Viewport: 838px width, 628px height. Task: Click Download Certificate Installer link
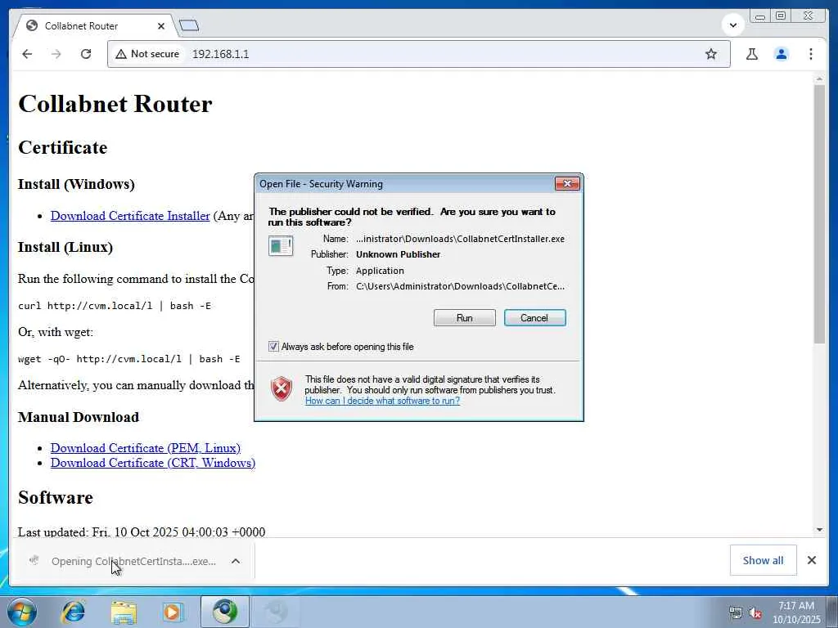[130, 216]
